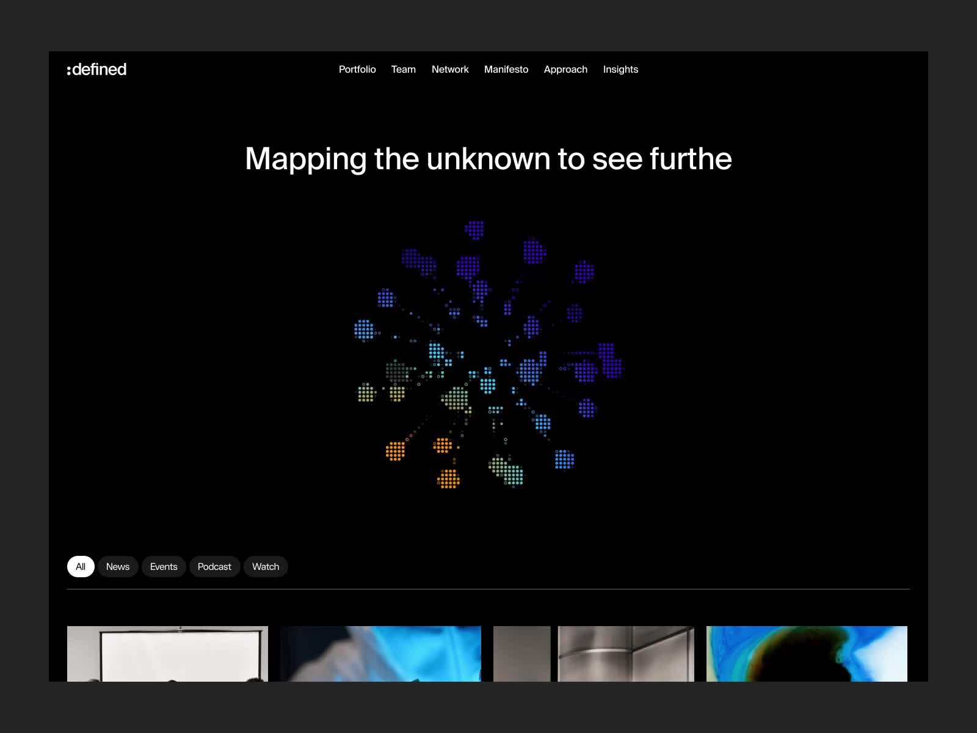Click the :defined logo

(x=97, y=70)
